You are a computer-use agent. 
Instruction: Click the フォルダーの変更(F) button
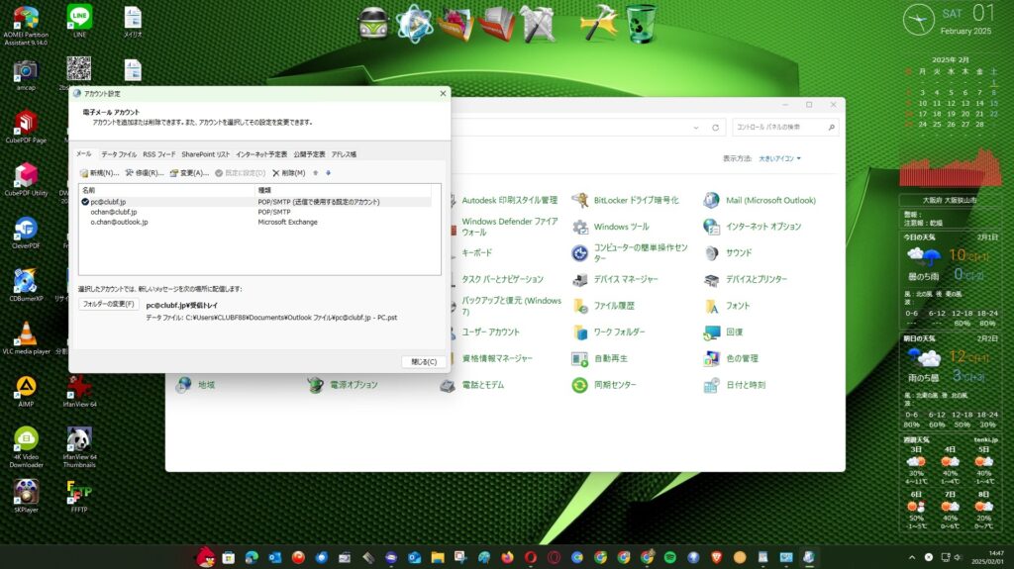pyautogui.click(x=109, y=304)
